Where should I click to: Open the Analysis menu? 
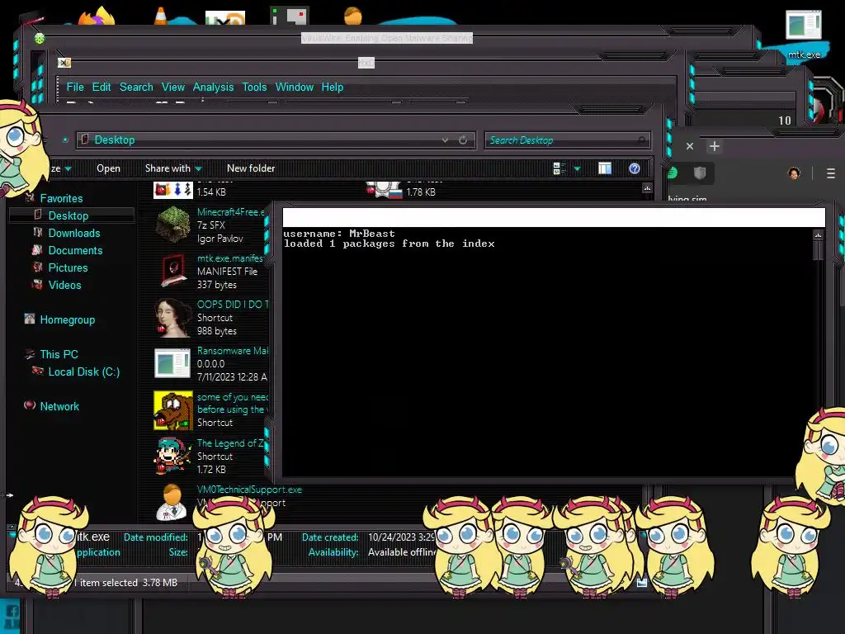[x=214, y=87]
